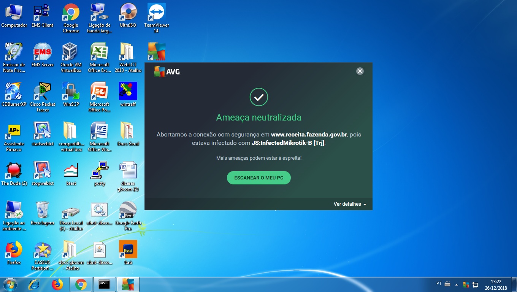
Task: Select the ubnt-disco shortcut with gear icon
Action: (x=100, y=213)
